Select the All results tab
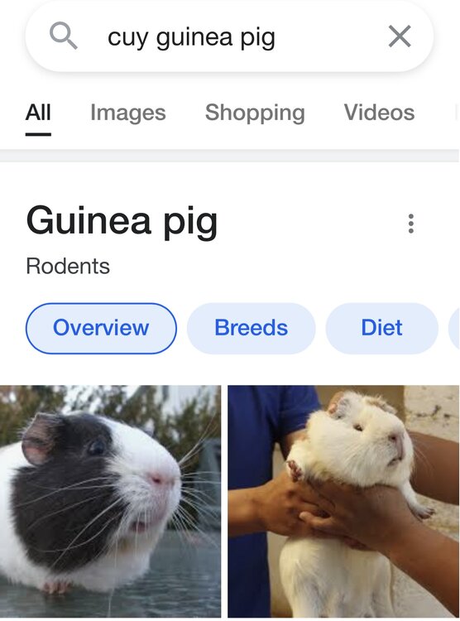 click(x=38, y=112)
